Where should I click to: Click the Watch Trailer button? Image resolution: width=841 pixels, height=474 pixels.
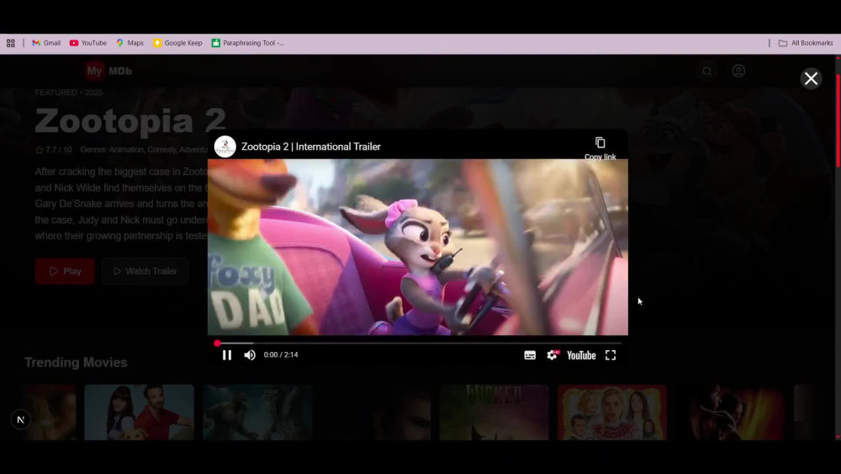145,271
